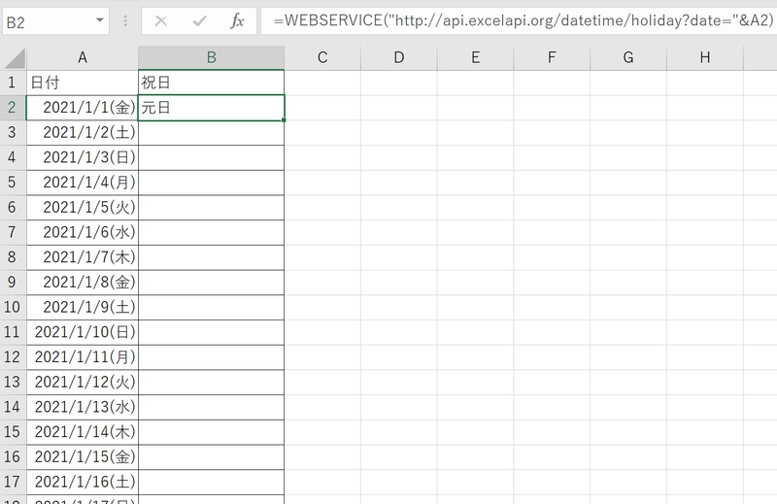The width and height of the screenshot is (777, 504).
Task: Click the 日付 header cell
Action: (x=83, y=83)
